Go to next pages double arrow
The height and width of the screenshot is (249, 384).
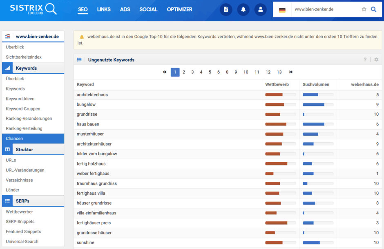point(291,72)
